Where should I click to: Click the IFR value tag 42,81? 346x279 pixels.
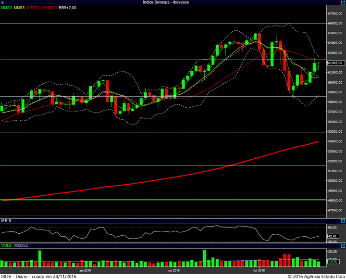pos(333,236)
